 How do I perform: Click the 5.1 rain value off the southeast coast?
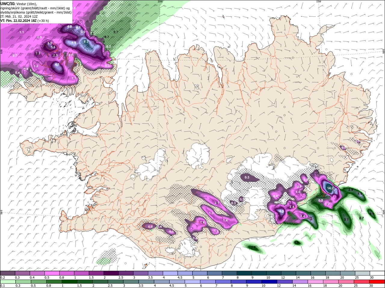(x=360, y=194)
